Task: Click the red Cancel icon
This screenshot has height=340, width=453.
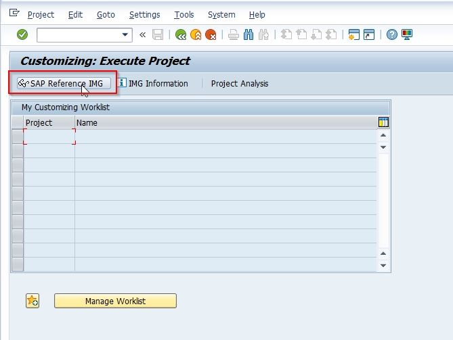Action: pyautogui.click(x=211, y=35)
